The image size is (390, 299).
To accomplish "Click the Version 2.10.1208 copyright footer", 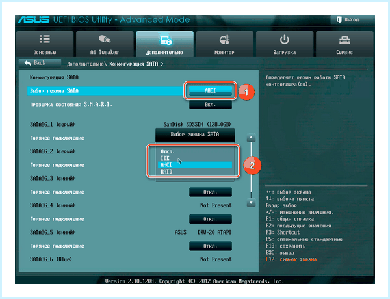I will point(194,281).
